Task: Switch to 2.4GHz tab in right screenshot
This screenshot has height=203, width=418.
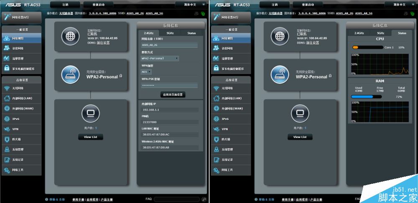Action: click(x=359, y=33)
